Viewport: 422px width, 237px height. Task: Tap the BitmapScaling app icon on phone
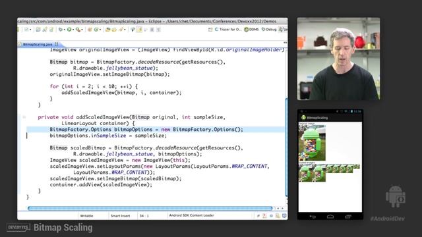[x=303, y=118]
